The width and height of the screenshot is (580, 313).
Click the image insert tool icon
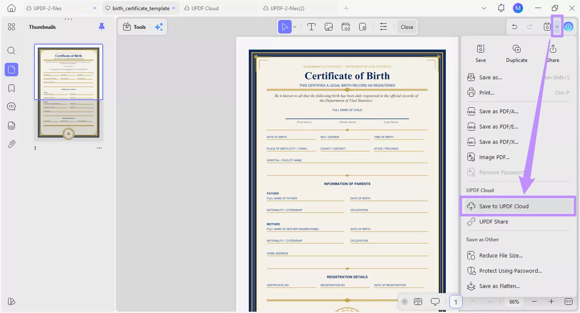(329, 27)
